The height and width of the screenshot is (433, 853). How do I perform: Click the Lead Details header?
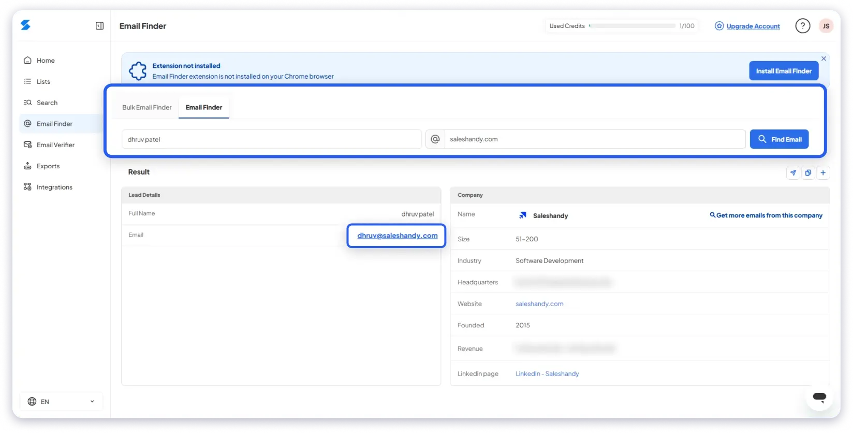(144, 195)
